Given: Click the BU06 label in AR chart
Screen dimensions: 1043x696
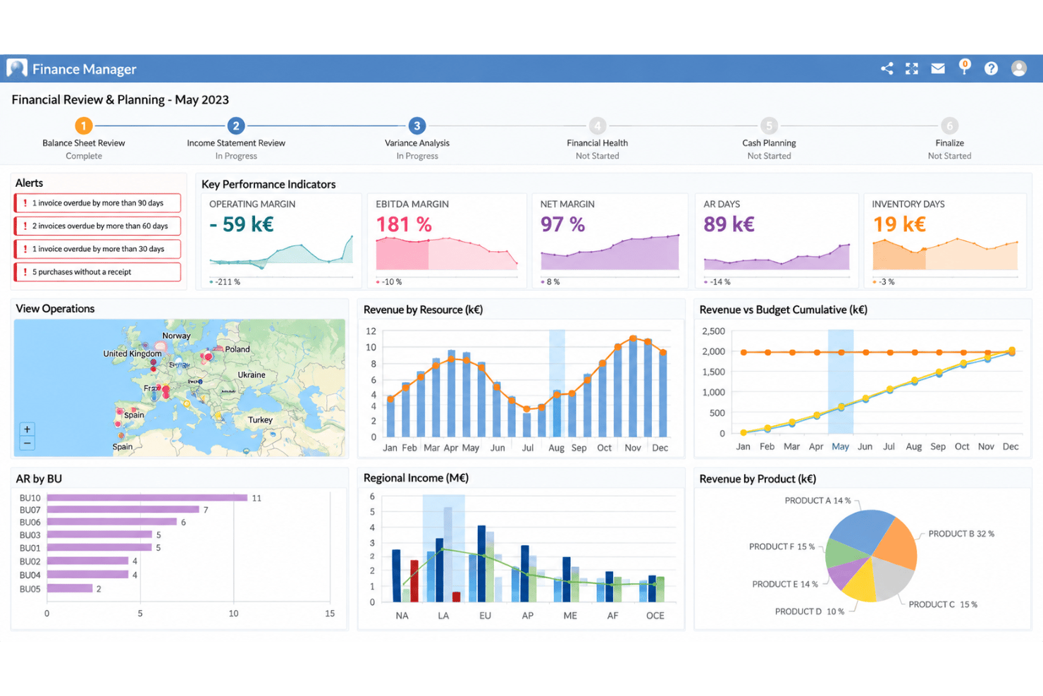Looking at the screenshot, I should coord(30,523).
